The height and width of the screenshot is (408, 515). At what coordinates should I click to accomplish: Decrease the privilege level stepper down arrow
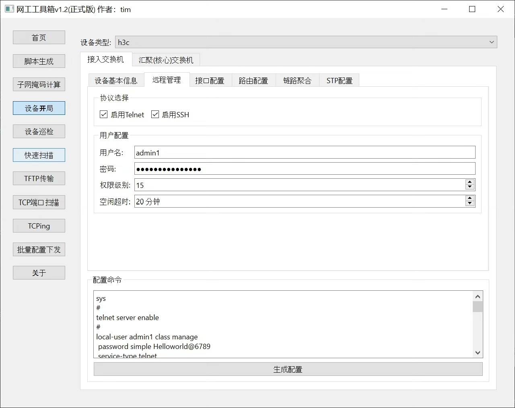click(470, 188)
